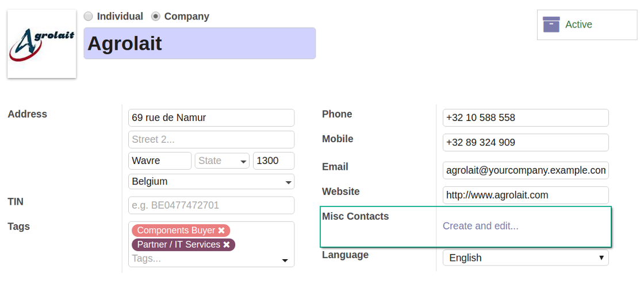Remove the Components Buyer tag
Viewport: 644px width, 285px height.
pos(221,231)
